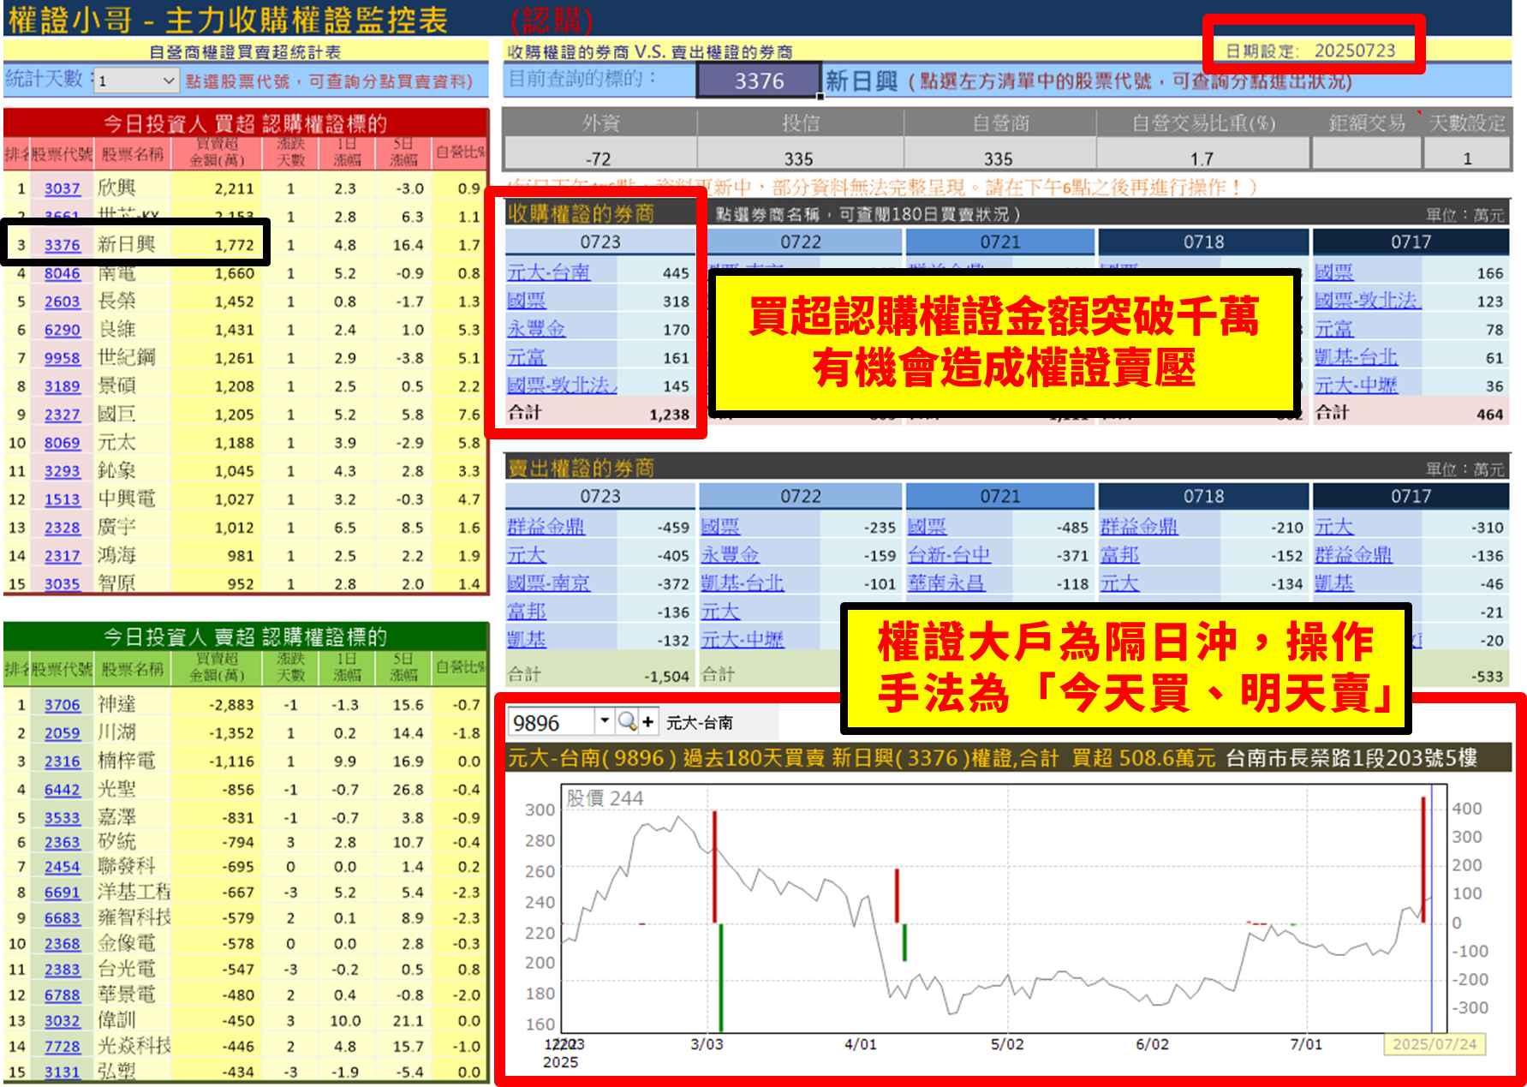
Task: Select buying broker 元大-台南 on 0723
Action: [x=549, y=272]
